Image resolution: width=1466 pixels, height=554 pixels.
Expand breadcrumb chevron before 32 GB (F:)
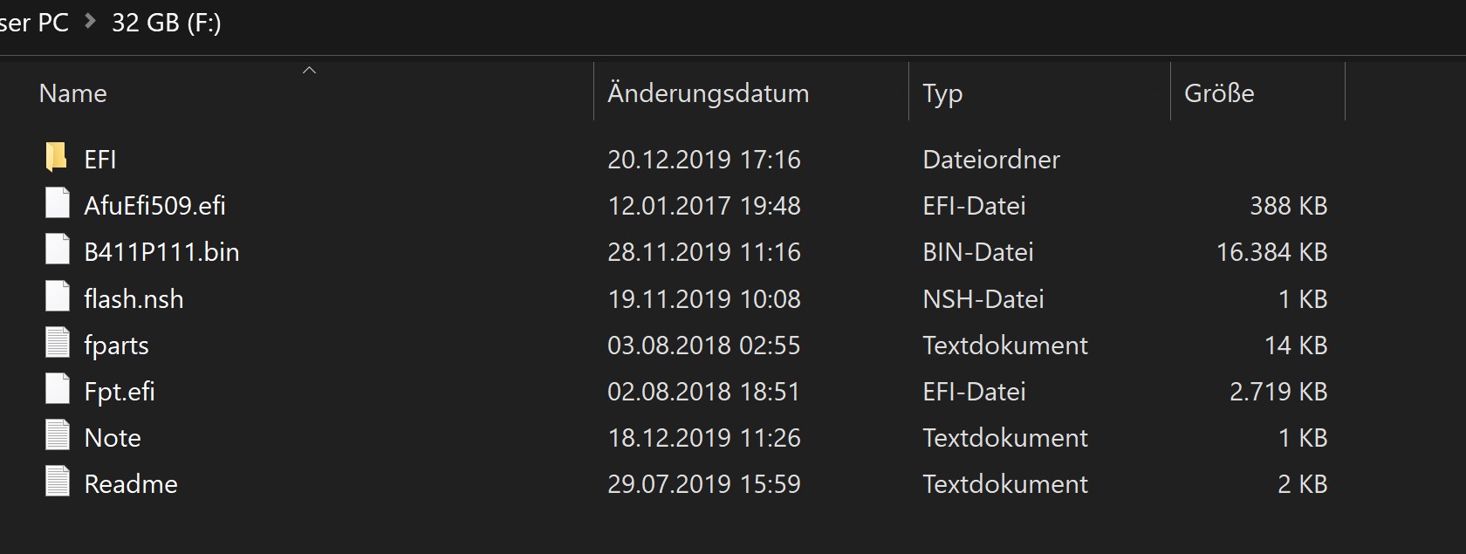point(90,22)
